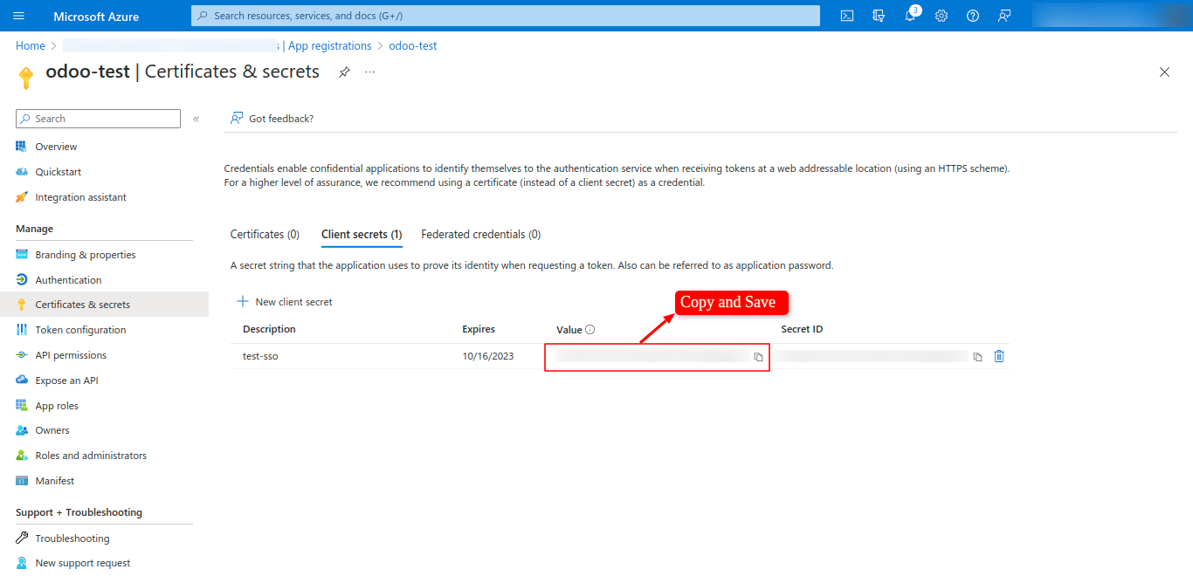The height and width of the screenshot is (583, 1193).
Task: Click the Value info icon
Action: point(590,330)
